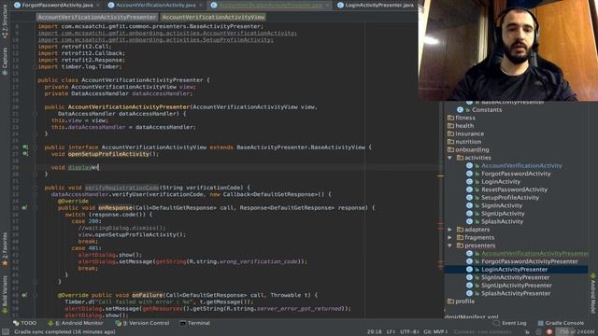Change the UTF-8 file encoding
This screenshot has height=336, width=598.
pos(409,332)
